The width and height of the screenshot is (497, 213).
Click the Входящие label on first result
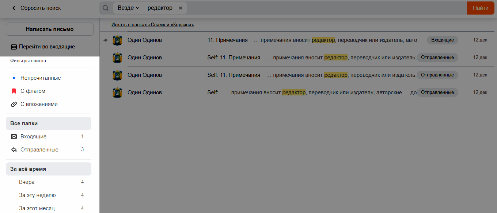442,40
